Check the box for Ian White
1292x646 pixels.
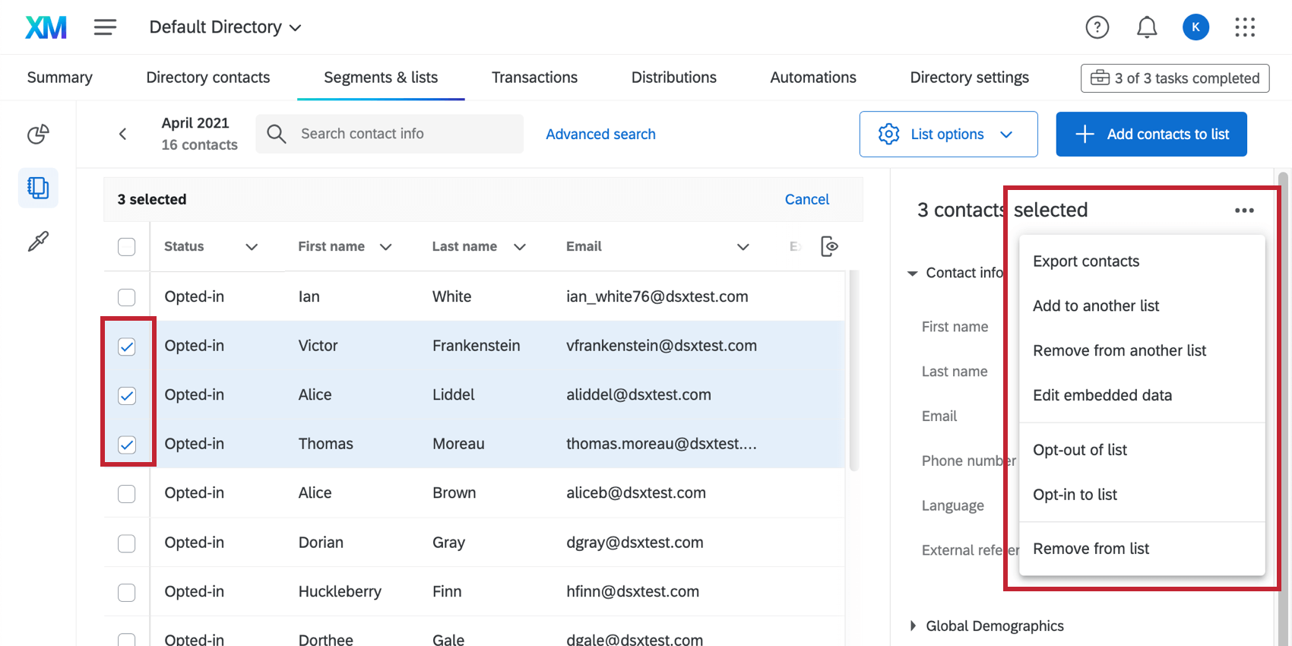pos(127,297)
